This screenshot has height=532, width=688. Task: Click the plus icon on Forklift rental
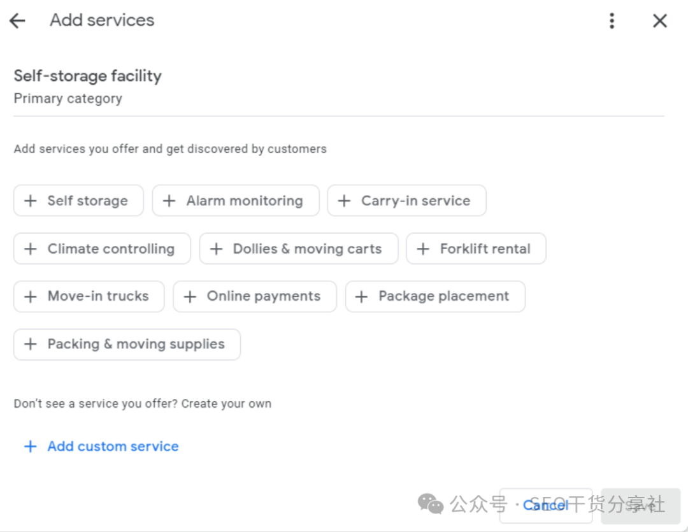tap(423, 248)
